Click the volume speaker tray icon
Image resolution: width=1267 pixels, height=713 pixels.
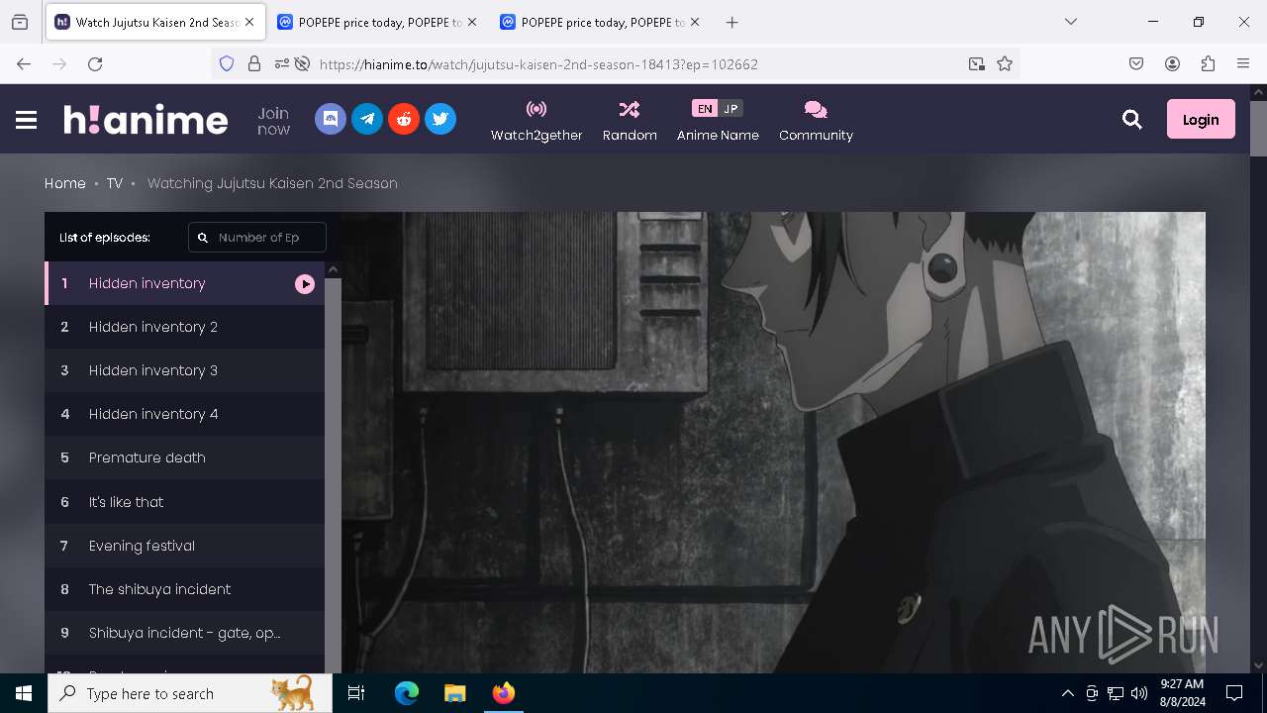click(1139, 693)
